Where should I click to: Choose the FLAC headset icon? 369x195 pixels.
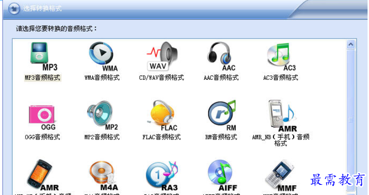tap(162, 116)
